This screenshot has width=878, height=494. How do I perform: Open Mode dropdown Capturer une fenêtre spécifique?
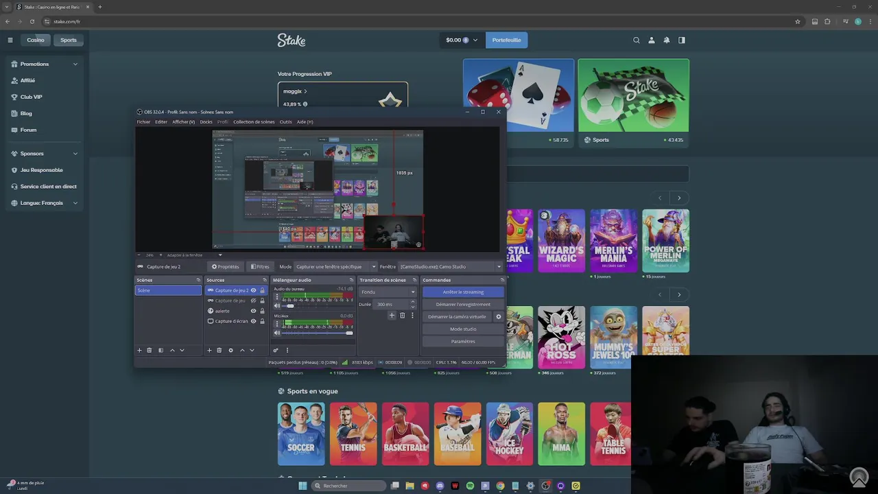(x=336, y=266)
